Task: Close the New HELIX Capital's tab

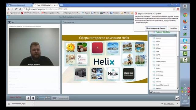Action: click(x=57, y=5)
